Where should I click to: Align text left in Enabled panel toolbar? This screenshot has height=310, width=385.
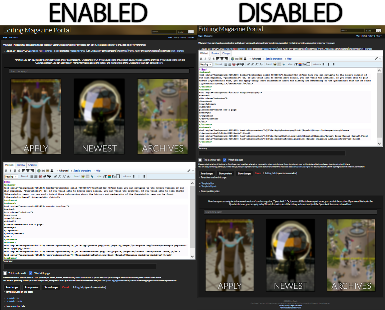point(23,171)
